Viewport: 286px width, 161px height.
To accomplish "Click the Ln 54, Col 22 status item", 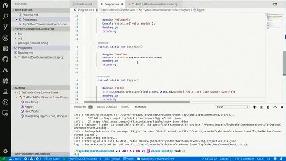I will [x=209, y=159].
